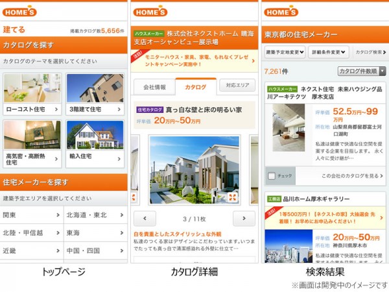Screen dimensions: 389x292
Task: Click the 建てる page heading
Action: pos(14,30)
